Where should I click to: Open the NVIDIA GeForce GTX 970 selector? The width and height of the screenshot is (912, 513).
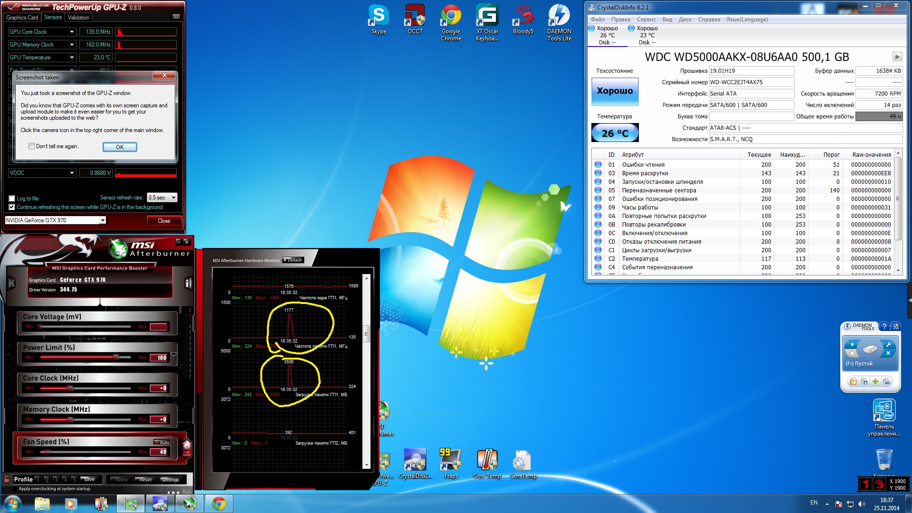pos(102,220)
